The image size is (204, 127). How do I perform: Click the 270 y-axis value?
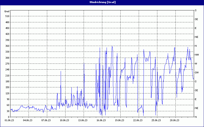tap(7, 64)
